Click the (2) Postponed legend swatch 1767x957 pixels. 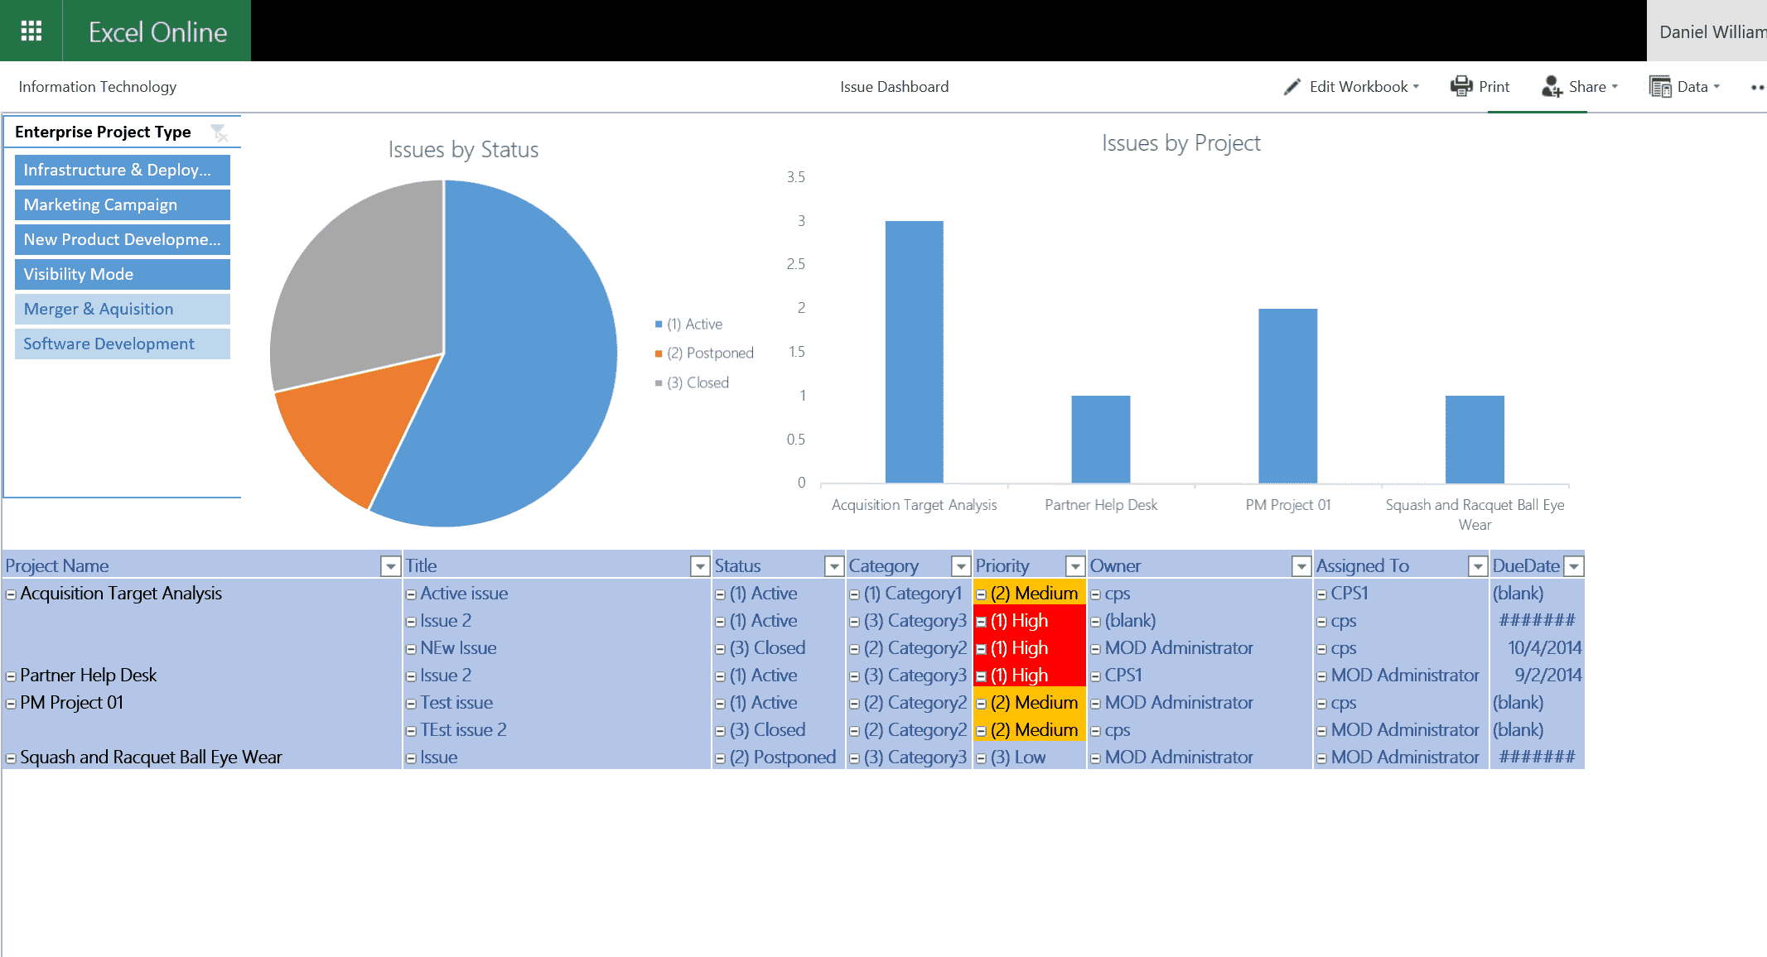coord(659,353)
